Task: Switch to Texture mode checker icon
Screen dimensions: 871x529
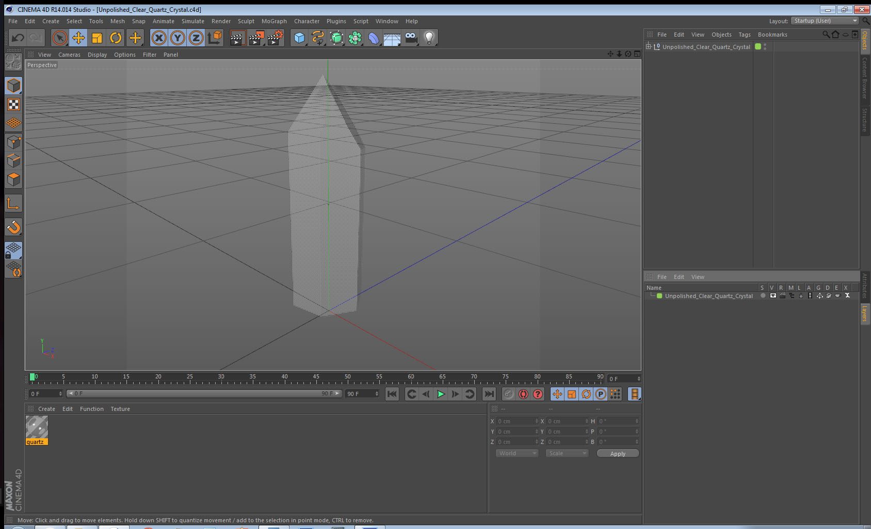Action: pyautogui.click(x=13, y=105)
